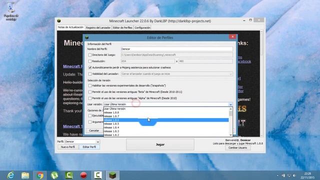Enable experimental snapshot versions checkbox
The width and height of the screenshot is (320, 180).
pos(90,85)
